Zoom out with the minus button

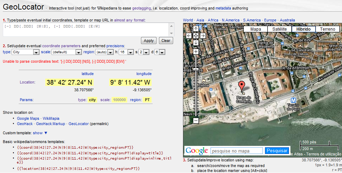coord(196,121)
